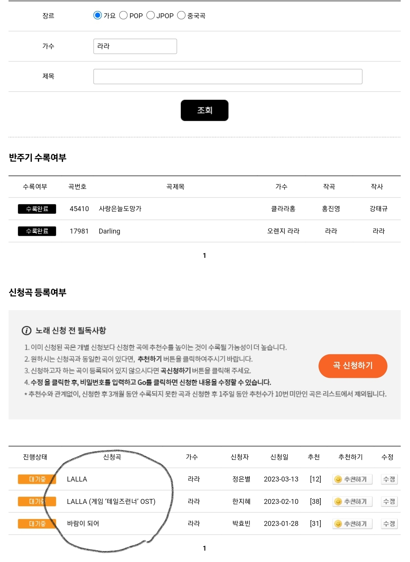Click 추천하기 for the LALLA 2023-03-13 request
410x562 pixels.
coord(352,479)
